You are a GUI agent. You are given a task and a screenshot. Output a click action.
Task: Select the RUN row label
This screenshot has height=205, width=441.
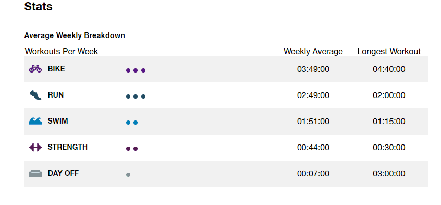coord(56,95)
